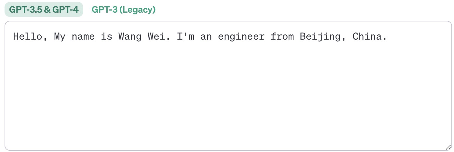Screen dimensions: 454x152
Task: Click on the name "Wei"
Action: [156, 37]
